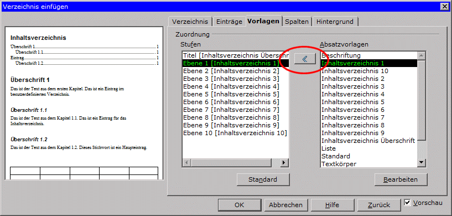Select Beschriftung paragraph style
452x216 pixels.
coord(369,55)
